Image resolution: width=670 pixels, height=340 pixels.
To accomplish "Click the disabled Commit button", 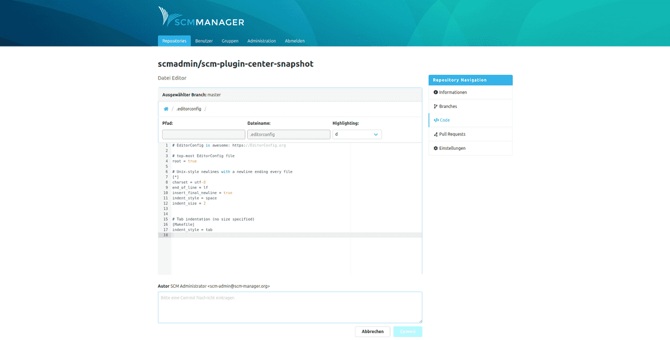I will coord(408,331).
